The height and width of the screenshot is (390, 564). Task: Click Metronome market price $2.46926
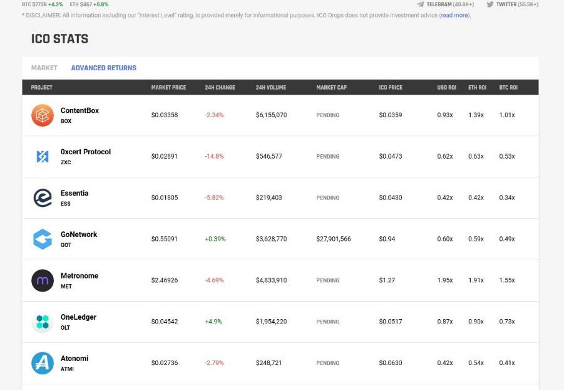(165, 280)
